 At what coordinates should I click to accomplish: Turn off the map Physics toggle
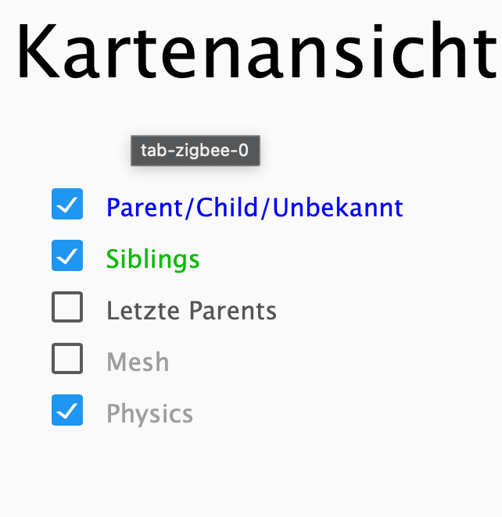[67, 411]
